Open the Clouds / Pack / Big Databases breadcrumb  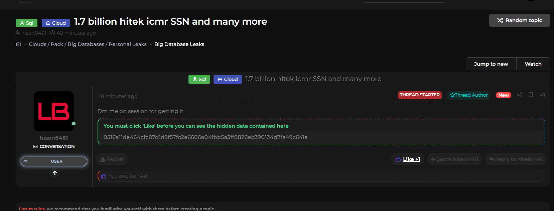pos(88,44)
